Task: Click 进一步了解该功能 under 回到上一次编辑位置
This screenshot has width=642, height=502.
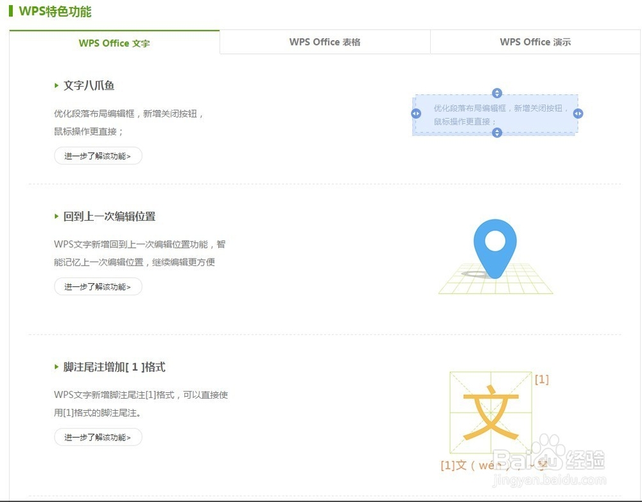Action: point(98,286)
